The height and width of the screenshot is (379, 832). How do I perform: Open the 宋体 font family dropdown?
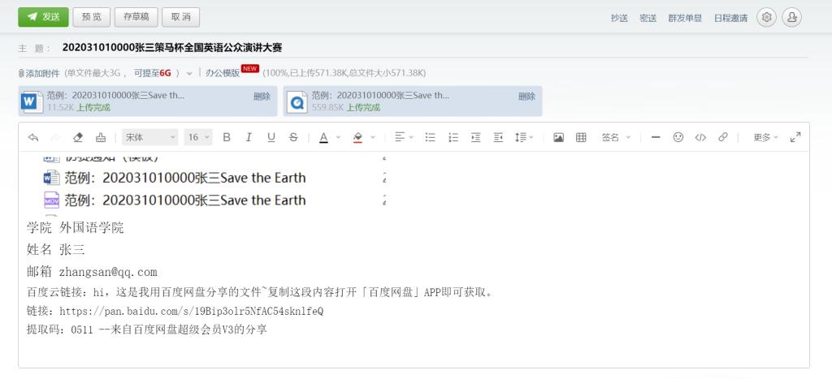(x=149, y=137)
